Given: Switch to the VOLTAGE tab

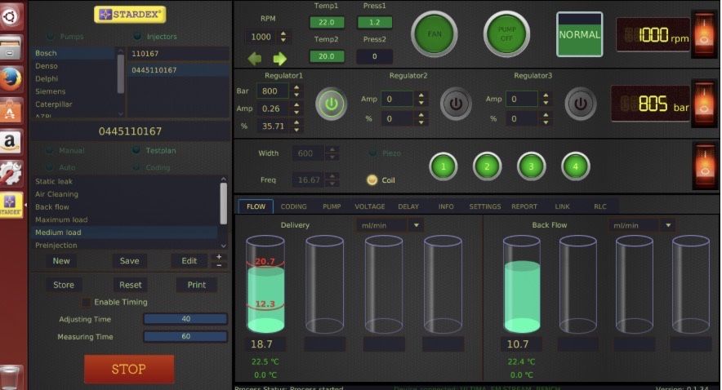Looking at the screenshot, I should pyautogui.click(x=370, y=206).
